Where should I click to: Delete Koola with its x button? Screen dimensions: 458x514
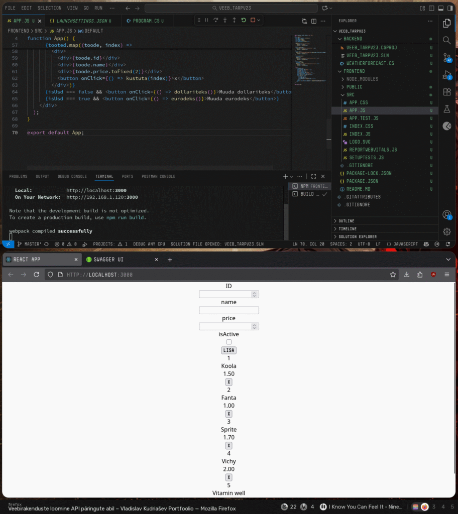click(x=229, y=382)
